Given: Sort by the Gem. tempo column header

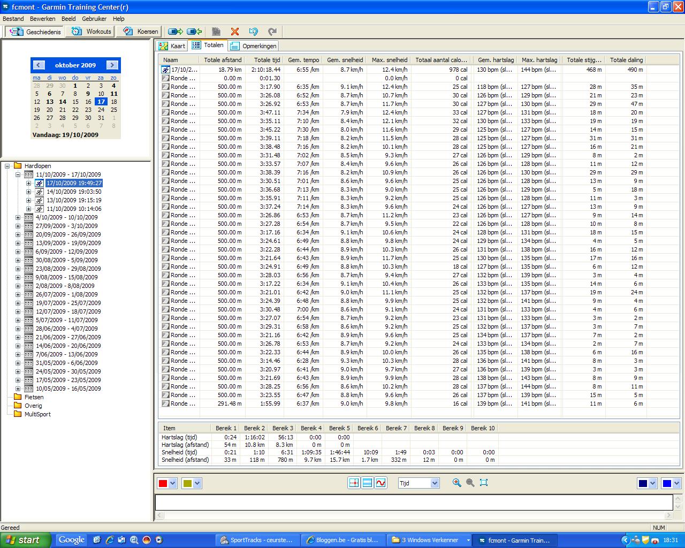Looking at the screenshot, I should pyautogui.click(x=303, y=60).
